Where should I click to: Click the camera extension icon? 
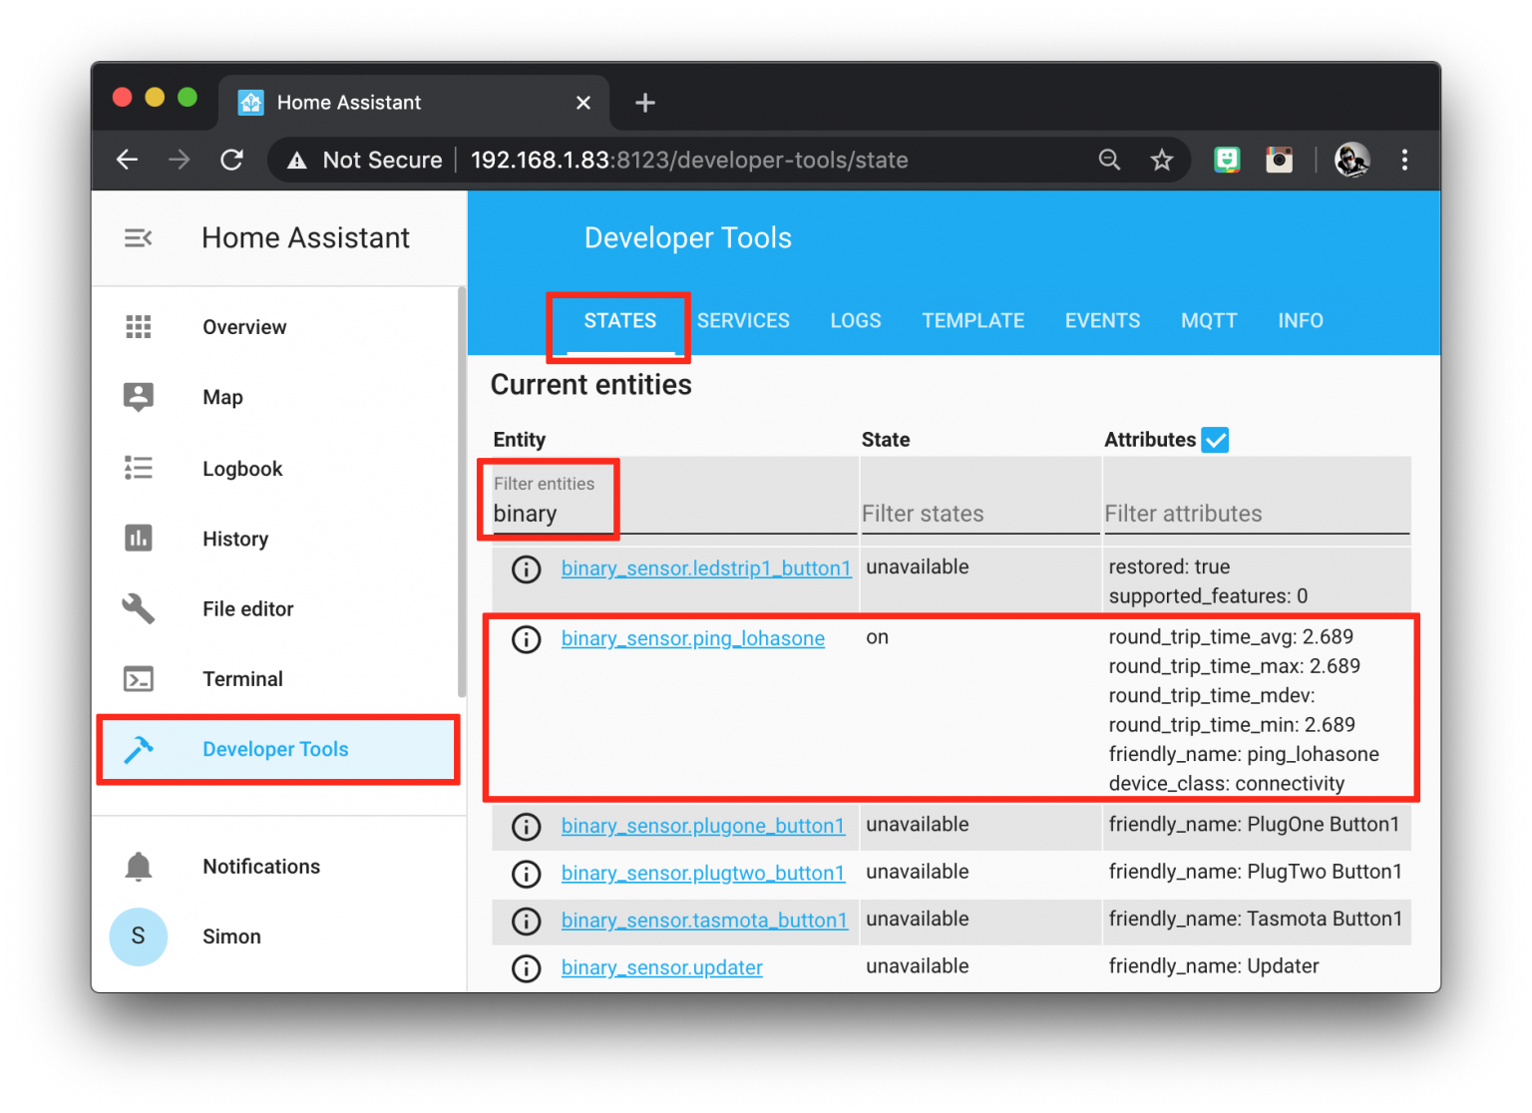[x=1279, y=160]
